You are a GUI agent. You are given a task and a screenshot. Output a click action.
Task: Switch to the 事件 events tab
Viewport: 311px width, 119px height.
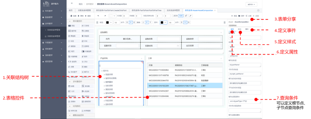(x=247, y=29)
